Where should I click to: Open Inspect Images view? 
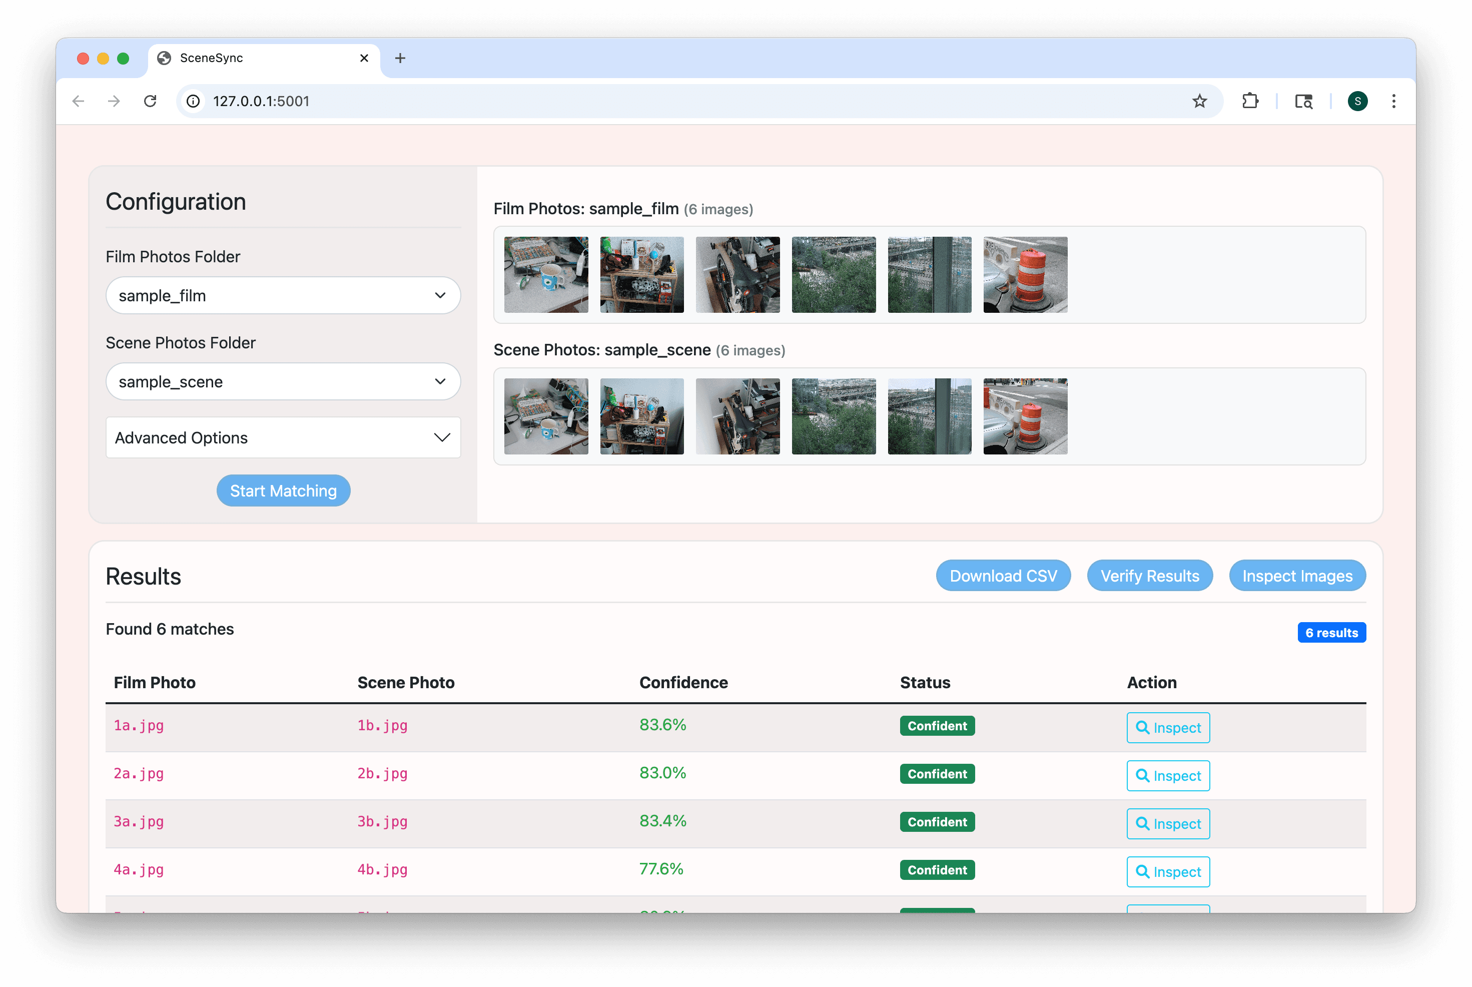coord(1296,576)
